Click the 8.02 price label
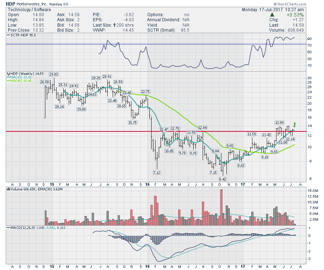 click(x=241, y=165)
